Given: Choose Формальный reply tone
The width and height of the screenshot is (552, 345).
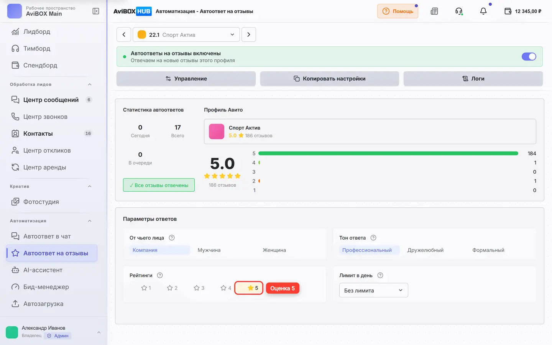Looking at the screenshot, I should [x=488, y=250].
